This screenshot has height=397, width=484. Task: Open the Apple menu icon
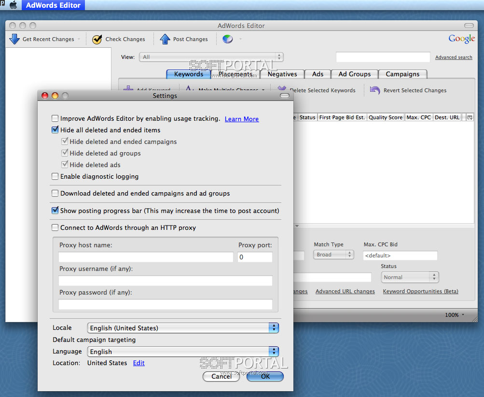(x=14, y=5)
